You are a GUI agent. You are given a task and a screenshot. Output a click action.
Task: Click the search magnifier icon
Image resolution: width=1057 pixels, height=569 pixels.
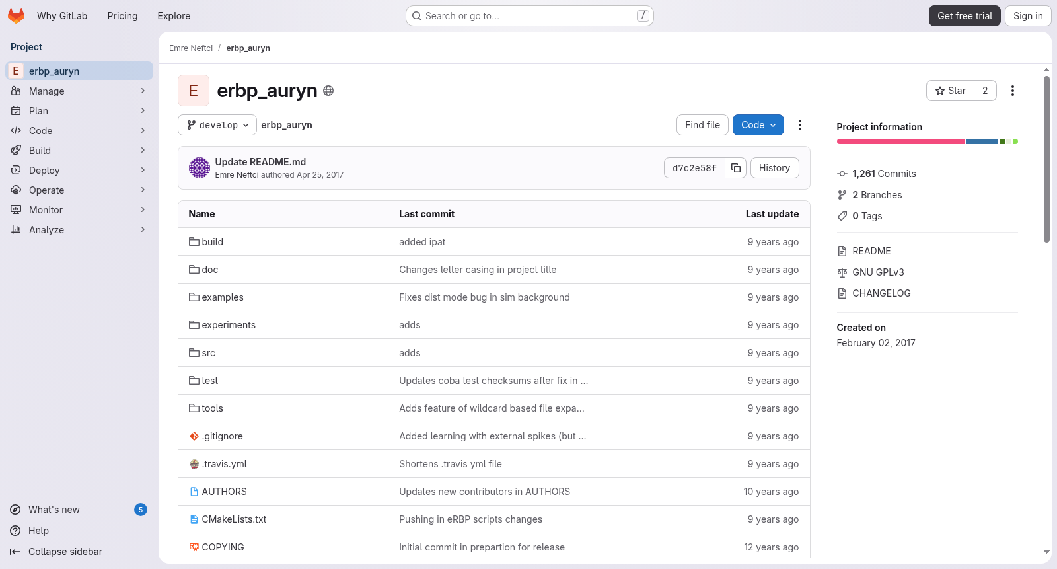(x=417, y=16)
